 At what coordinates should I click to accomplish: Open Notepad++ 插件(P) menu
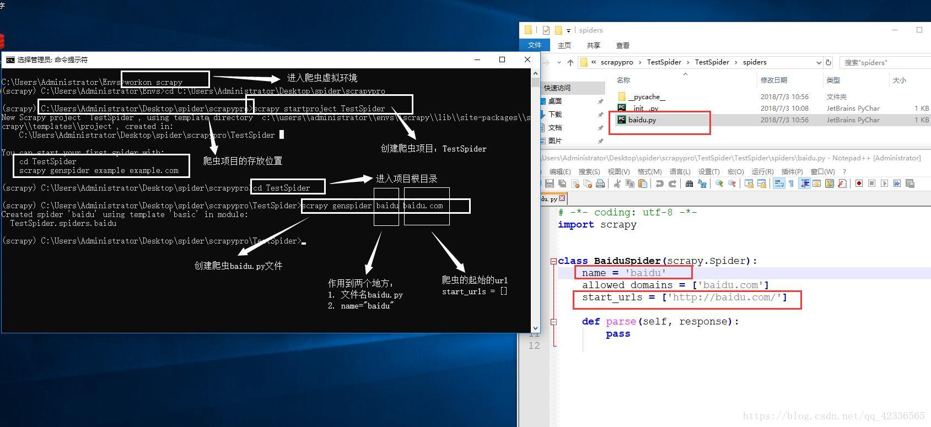(x=792, y=171)
